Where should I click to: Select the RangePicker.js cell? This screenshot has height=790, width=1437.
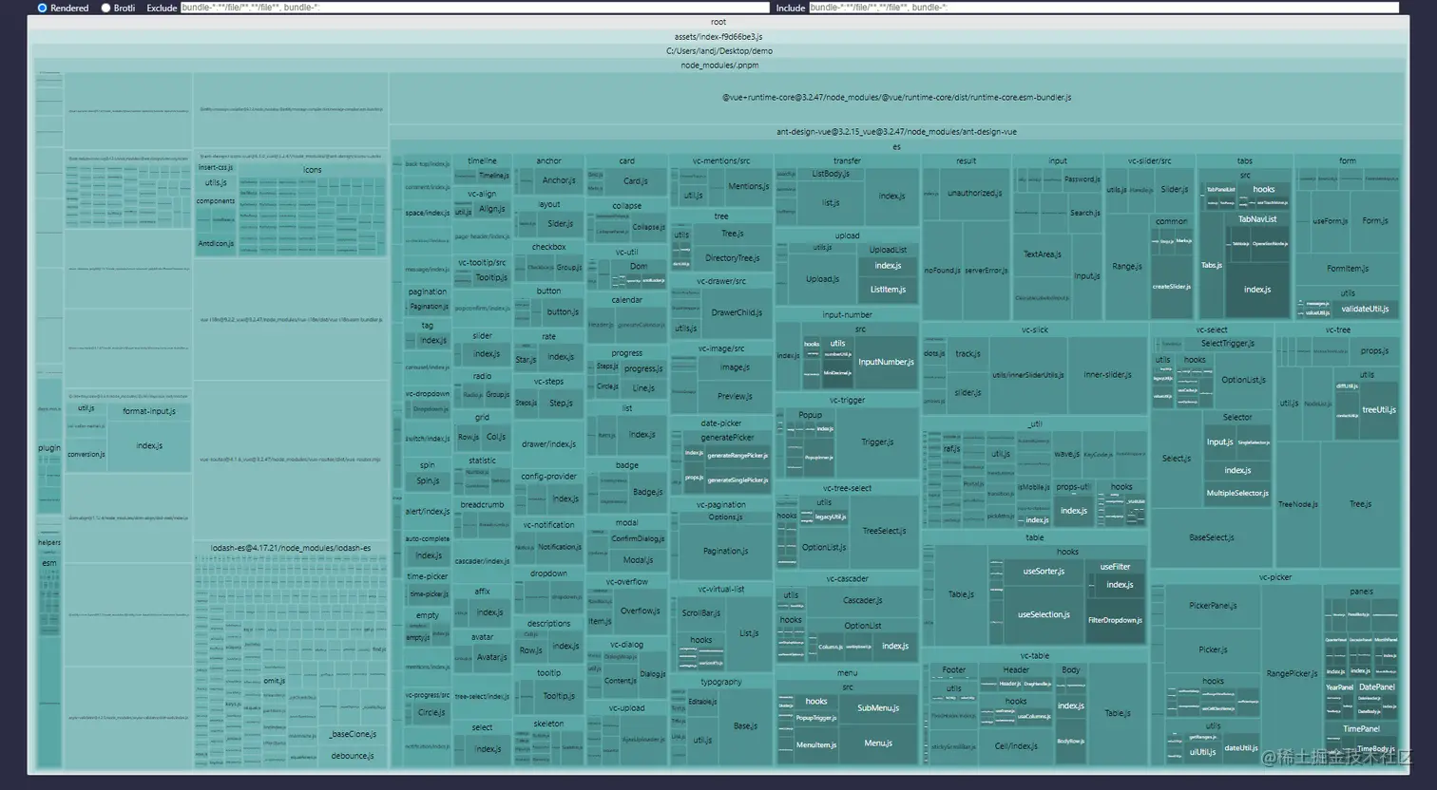(x=1292, y=674)
